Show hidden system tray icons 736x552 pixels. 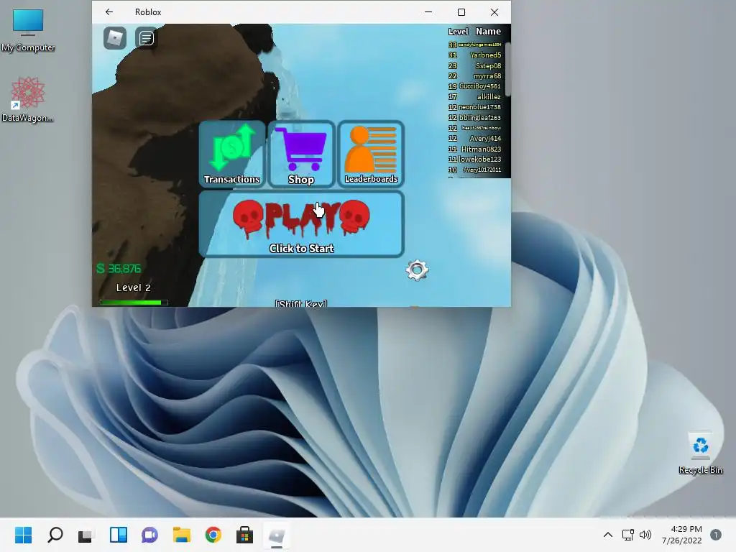[608, 535]
